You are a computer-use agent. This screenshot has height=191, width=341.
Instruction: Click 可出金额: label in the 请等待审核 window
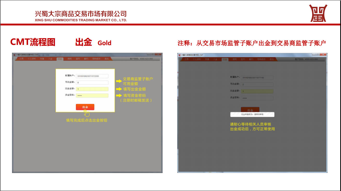pos(235,84)
